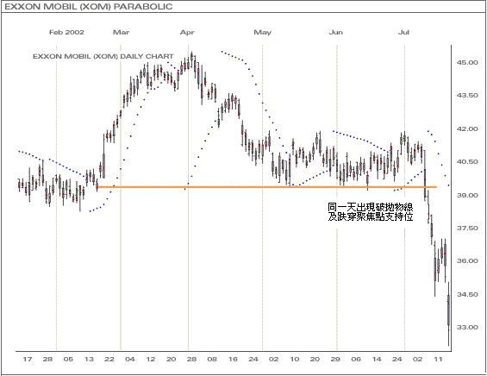Click the orange horizontal support line
Image resolution: width=487 pixels, height=376 pixels.
pyautogui.click(x=267, y=187)
